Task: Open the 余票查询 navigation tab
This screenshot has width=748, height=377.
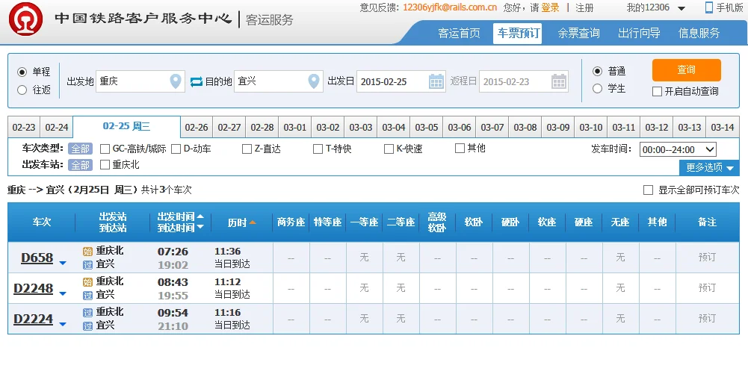Action: pos(578,34)
